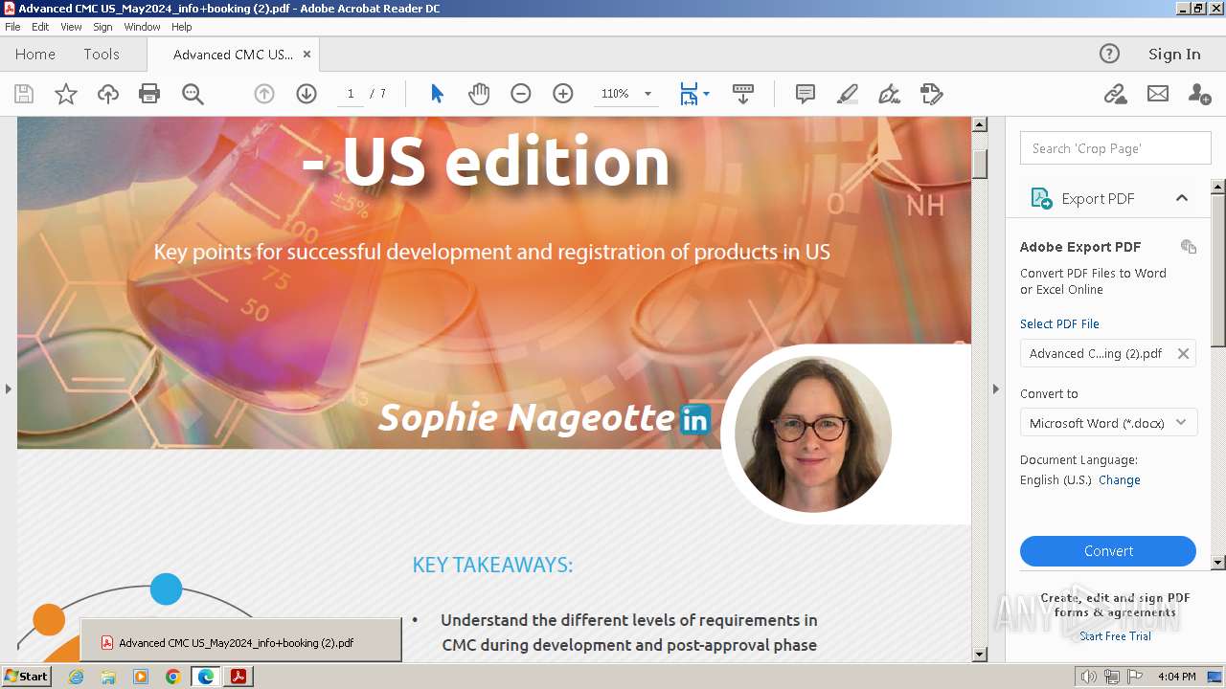
Task: Expand the left navigation pane arrow
Action: click(9, 389)
